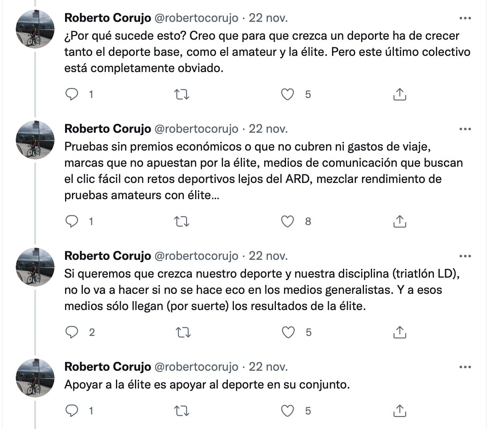Click the avatar on the second tweet
The image size is (488, 429).
coord(35,140)
